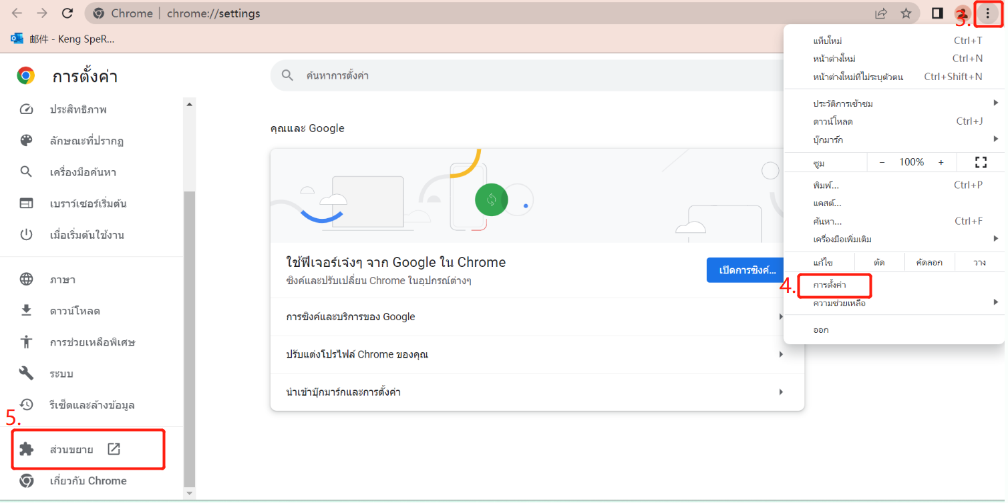Screen dimensions: 1008x503
Task: Decrease zoom with the minus button
Action: [x=882, y=162]
